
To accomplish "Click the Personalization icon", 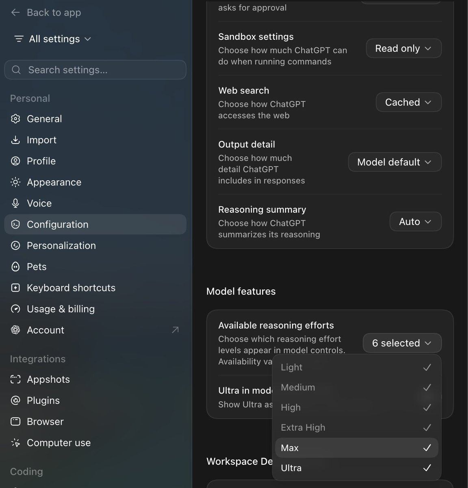I will 15,246.
